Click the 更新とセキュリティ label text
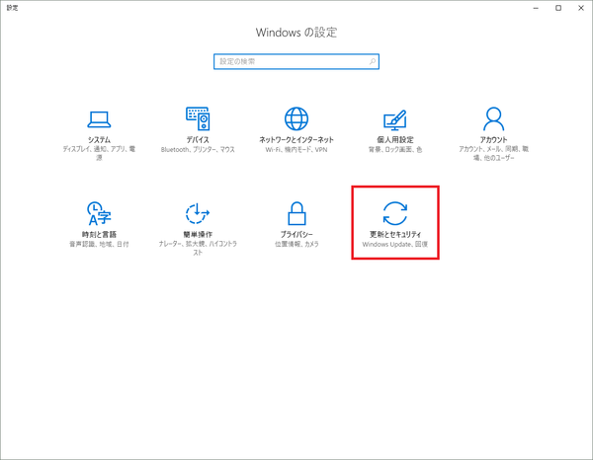 [x=394, y=235]
